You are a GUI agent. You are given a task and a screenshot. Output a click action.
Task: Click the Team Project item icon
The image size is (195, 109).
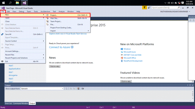pos(47,21)
